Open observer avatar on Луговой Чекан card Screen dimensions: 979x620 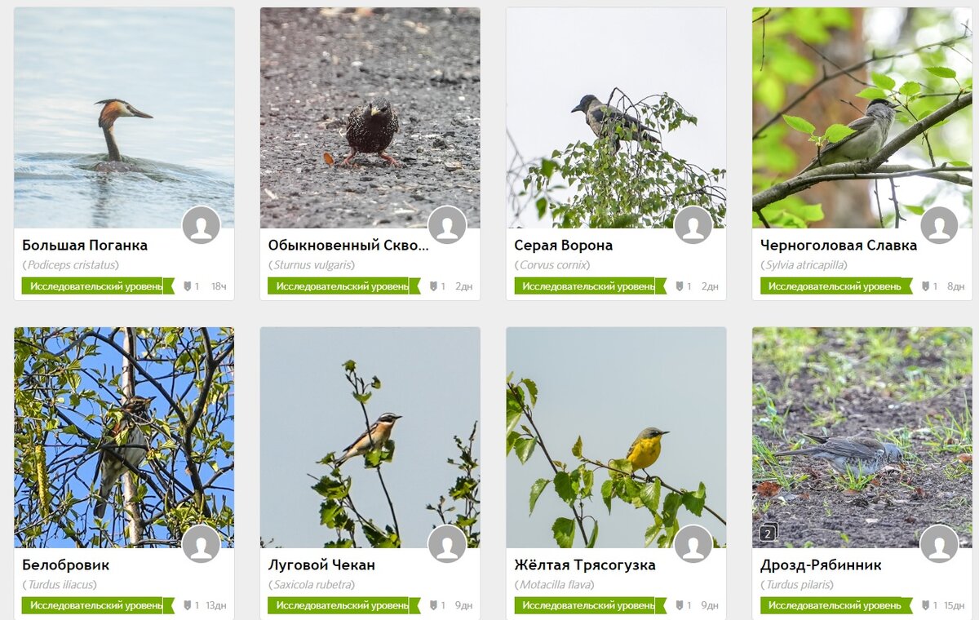pos(447,544)
